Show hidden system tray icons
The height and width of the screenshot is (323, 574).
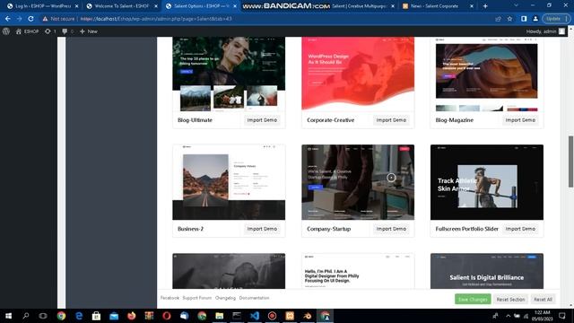coord(509,316)
